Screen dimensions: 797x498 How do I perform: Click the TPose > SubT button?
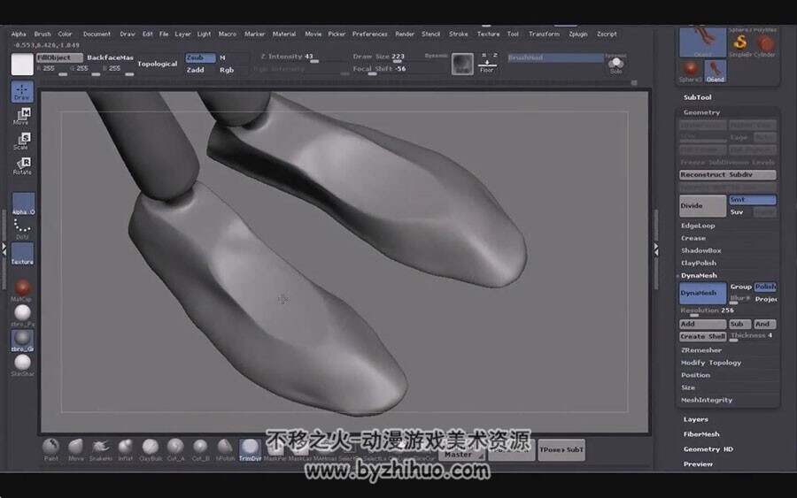tap(561, 449)
